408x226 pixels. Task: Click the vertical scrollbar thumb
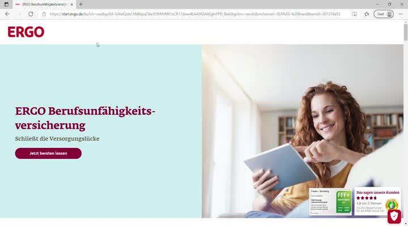(405, 32)
